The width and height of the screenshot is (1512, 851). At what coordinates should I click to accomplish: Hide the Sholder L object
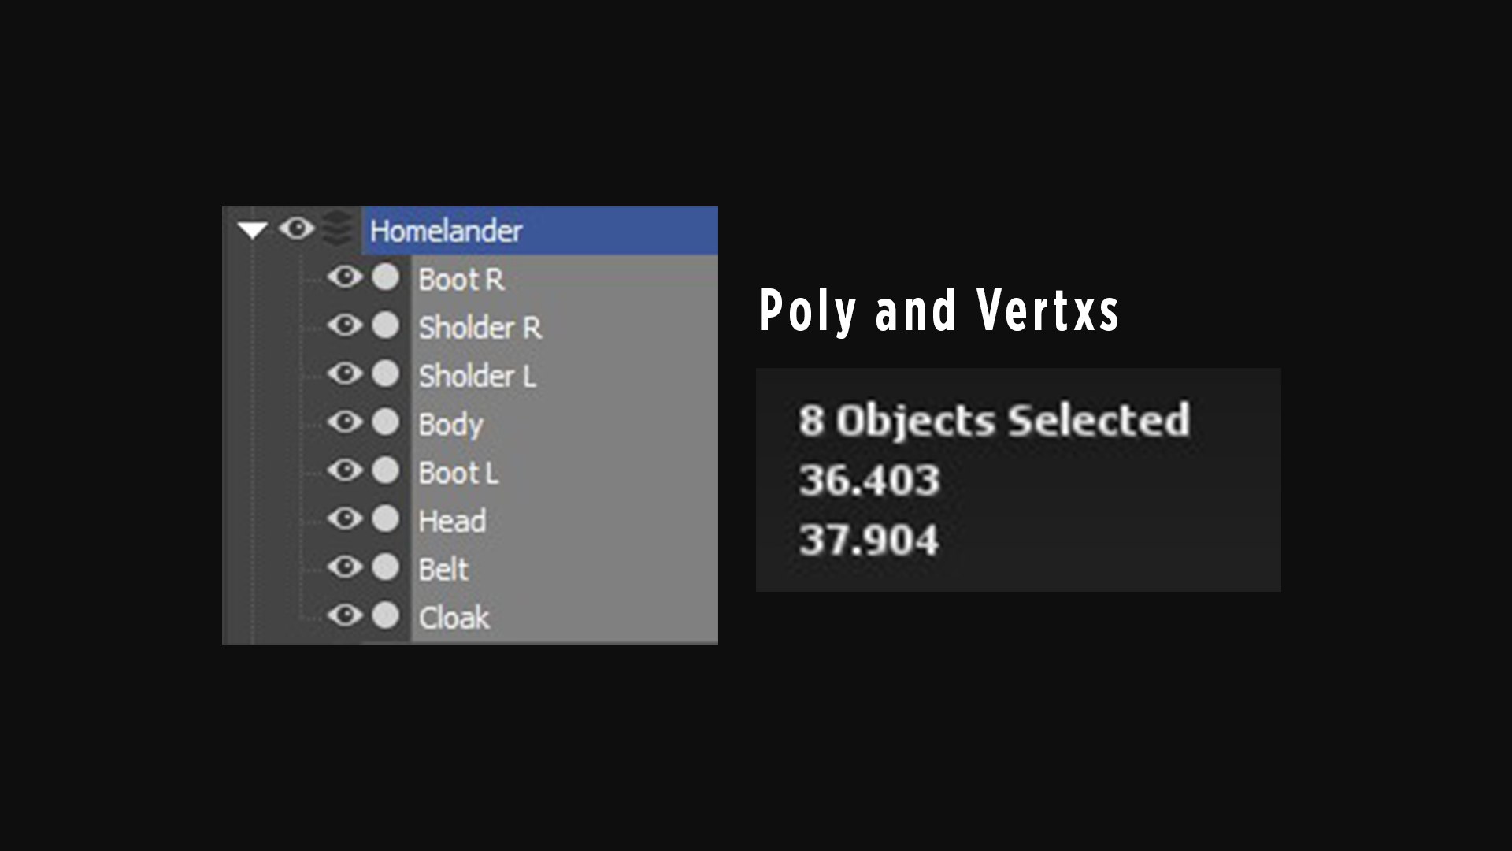click(x=345, y=373)
